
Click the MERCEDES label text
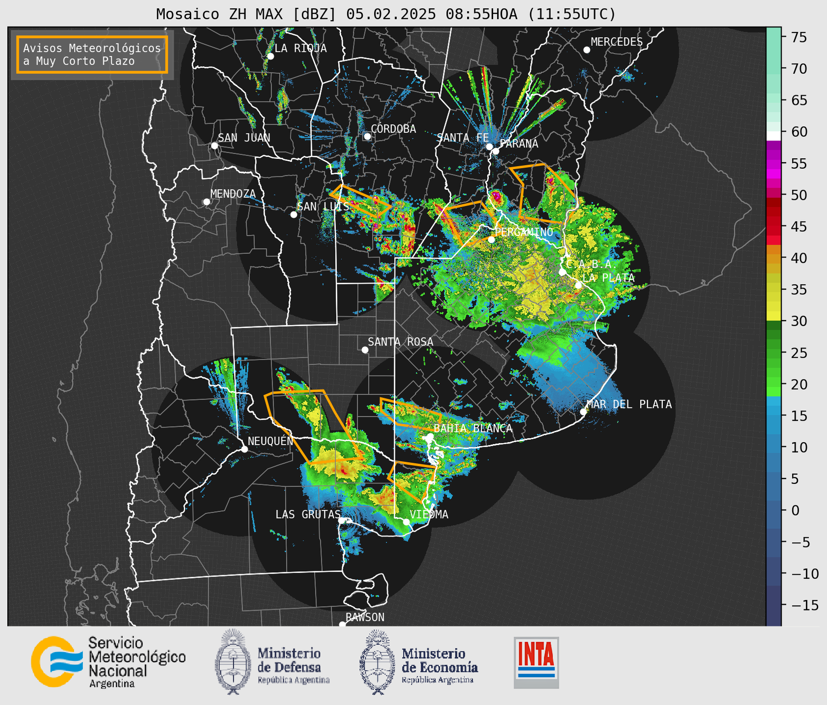coord(617,42)
